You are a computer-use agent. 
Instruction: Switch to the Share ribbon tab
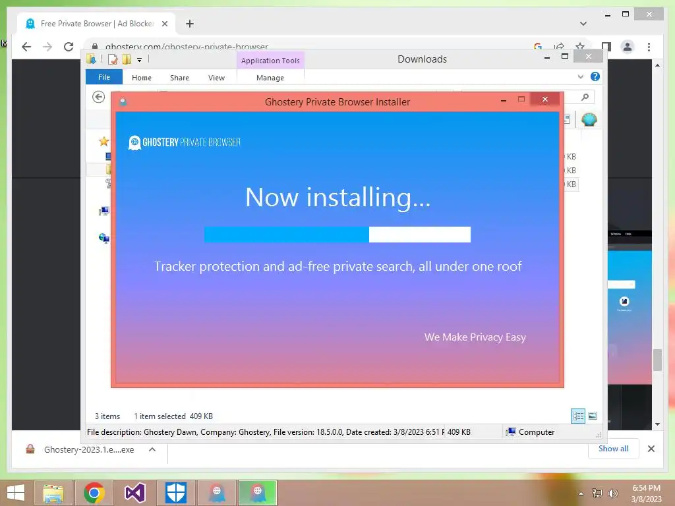click(x=179, y=78)
